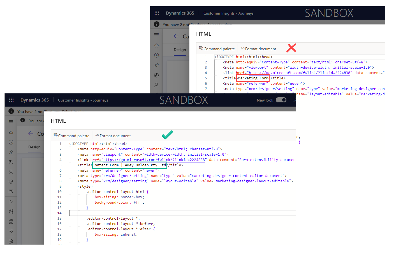Image resolution: width=394 pixels, height=253 pixels.
Task: Go Home using the sidebar house icon
Action: pos(11,132)
